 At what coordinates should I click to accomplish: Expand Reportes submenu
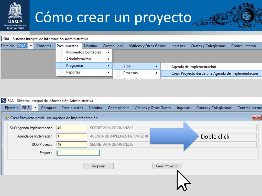(x=84, y=72)
